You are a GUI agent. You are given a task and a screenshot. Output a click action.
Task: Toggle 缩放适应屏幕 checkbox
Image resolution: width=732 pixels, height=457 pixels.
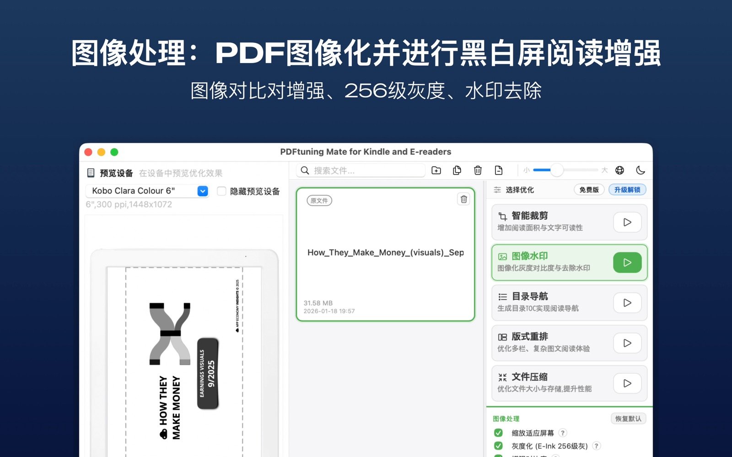[498, 433]
